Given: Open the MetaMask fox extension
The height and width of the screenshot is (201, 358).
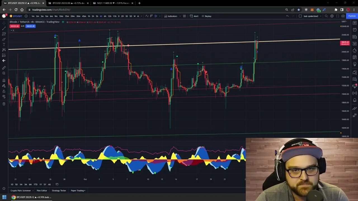Looking at the screenshot, I should (312, 9).
